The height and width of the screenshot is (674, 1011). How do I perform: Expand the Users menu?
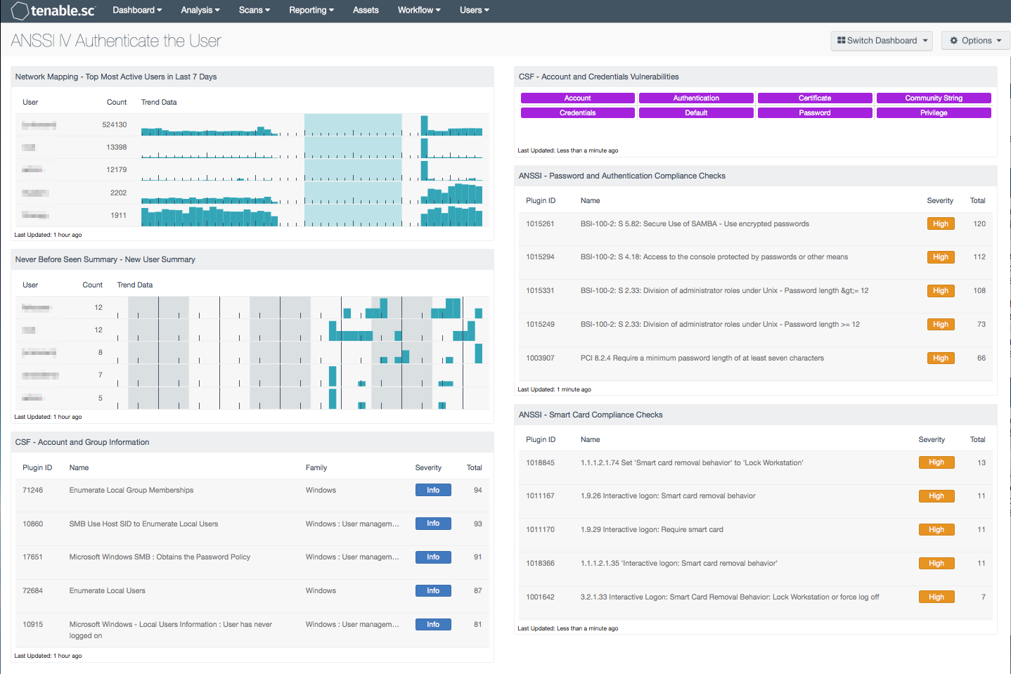click(x=475, y=10)
